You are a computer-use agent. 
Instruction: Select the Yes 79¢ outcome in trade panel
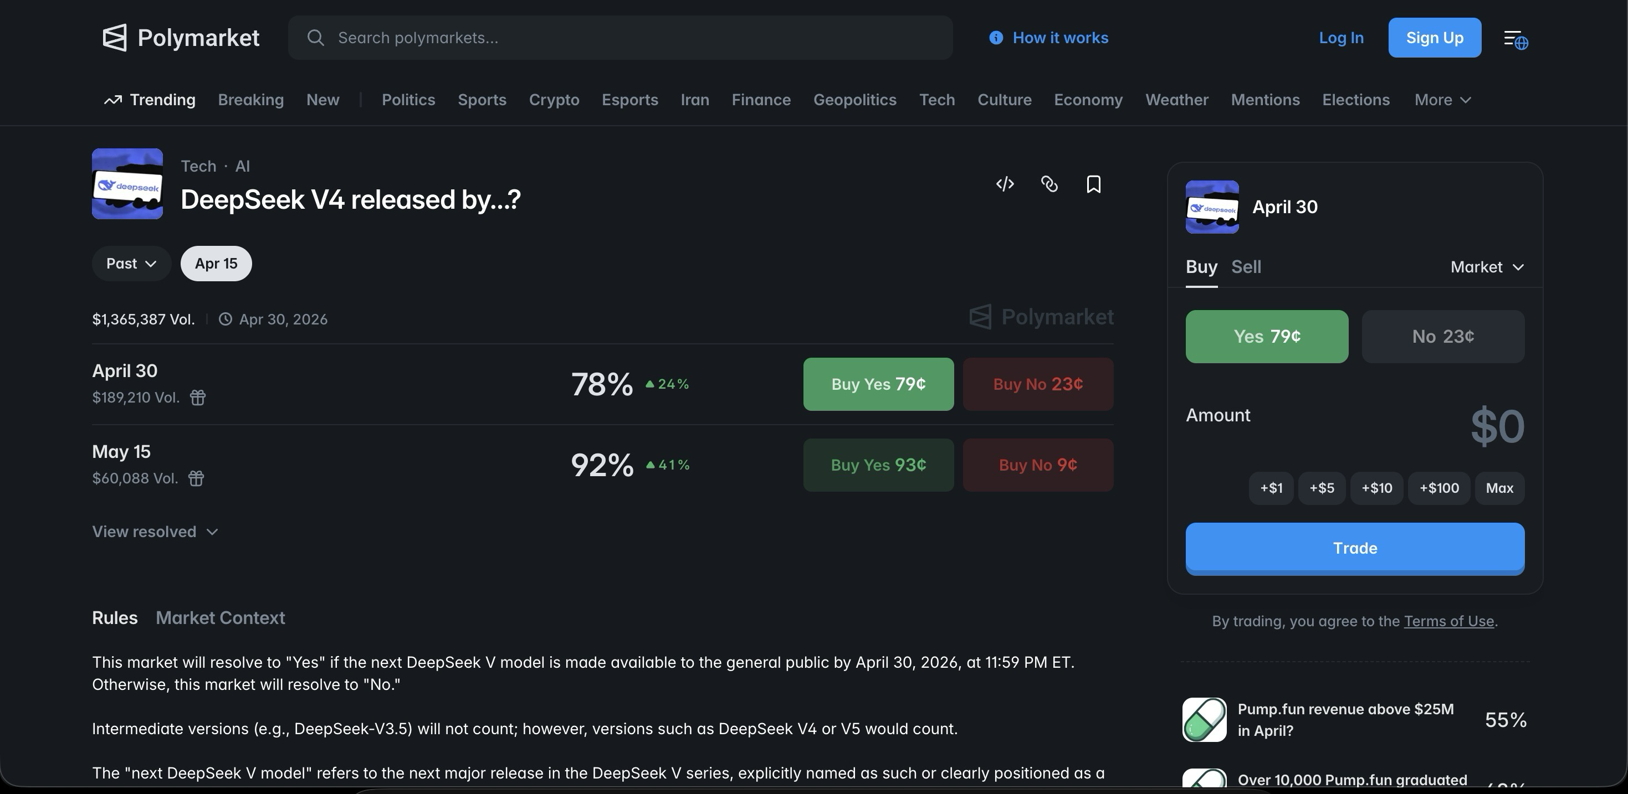click(x=1267, y=337)
